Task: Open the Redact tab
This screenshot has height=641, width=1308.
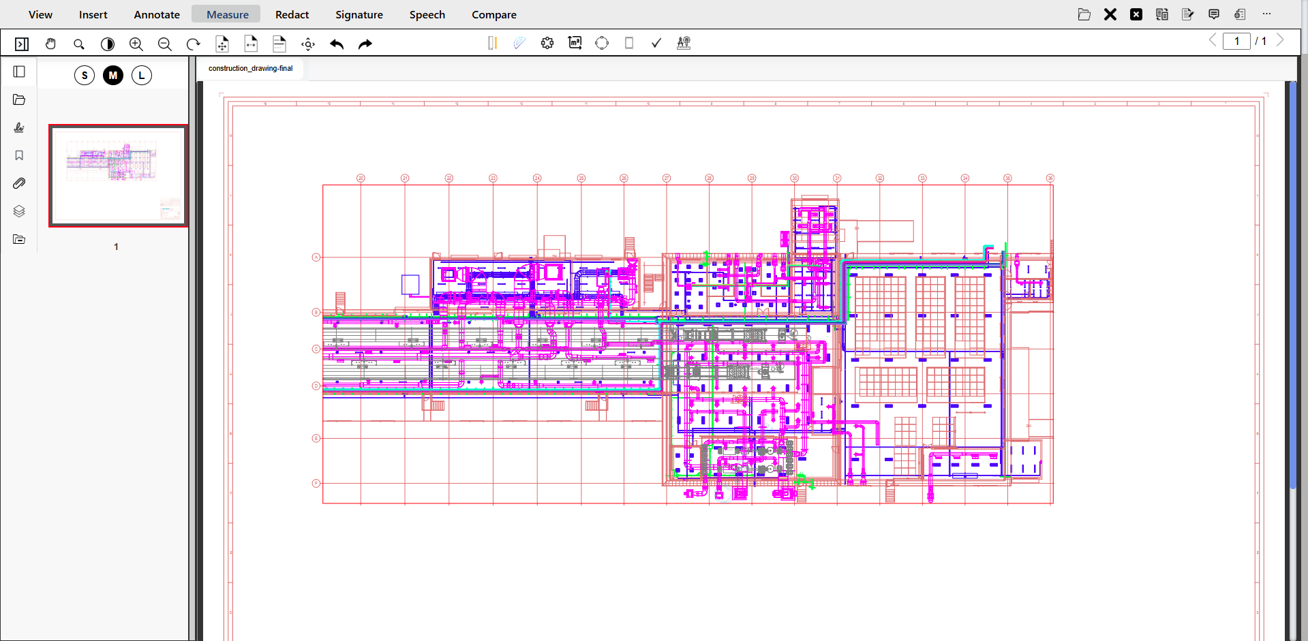Action: [292, 14]
